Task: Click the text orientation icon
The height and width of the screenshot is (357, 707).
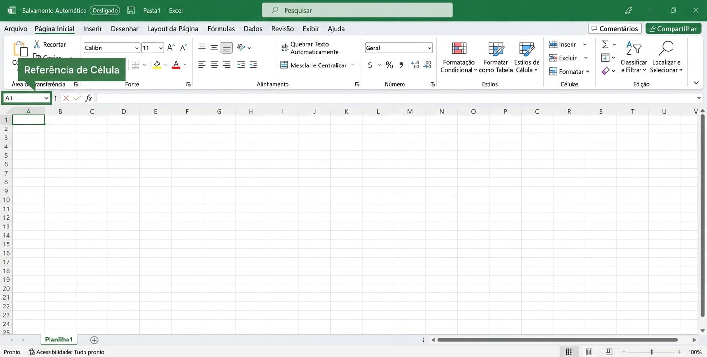Action: (x=241, y=47)
